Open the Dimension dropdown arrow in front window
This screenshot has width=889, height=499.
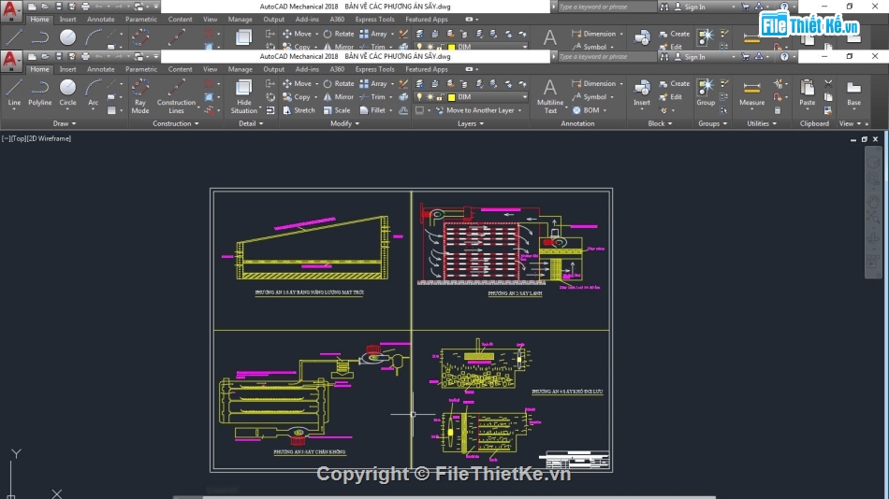[x=621, y=84]
